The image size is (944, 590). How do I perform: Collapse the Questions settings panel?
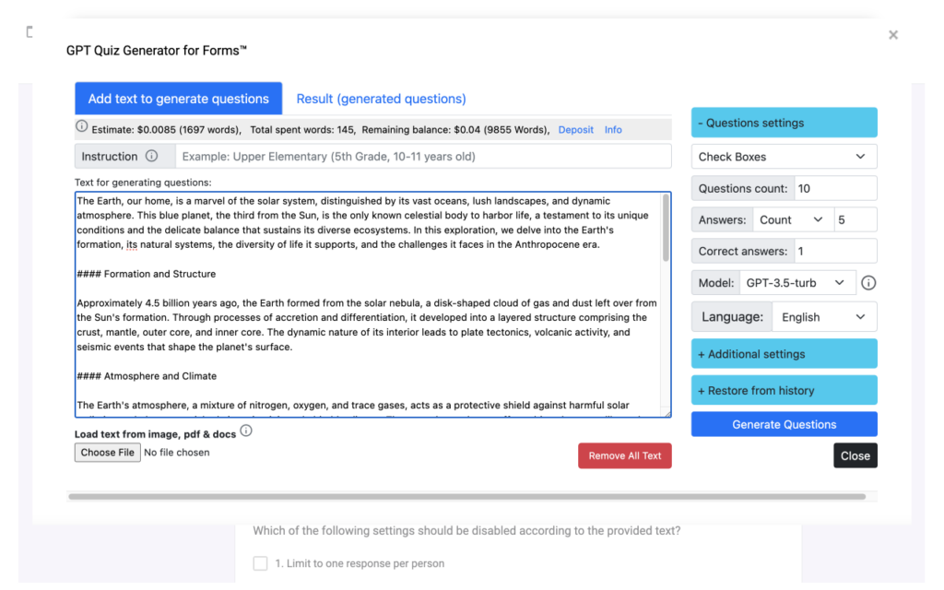(784, 122)
